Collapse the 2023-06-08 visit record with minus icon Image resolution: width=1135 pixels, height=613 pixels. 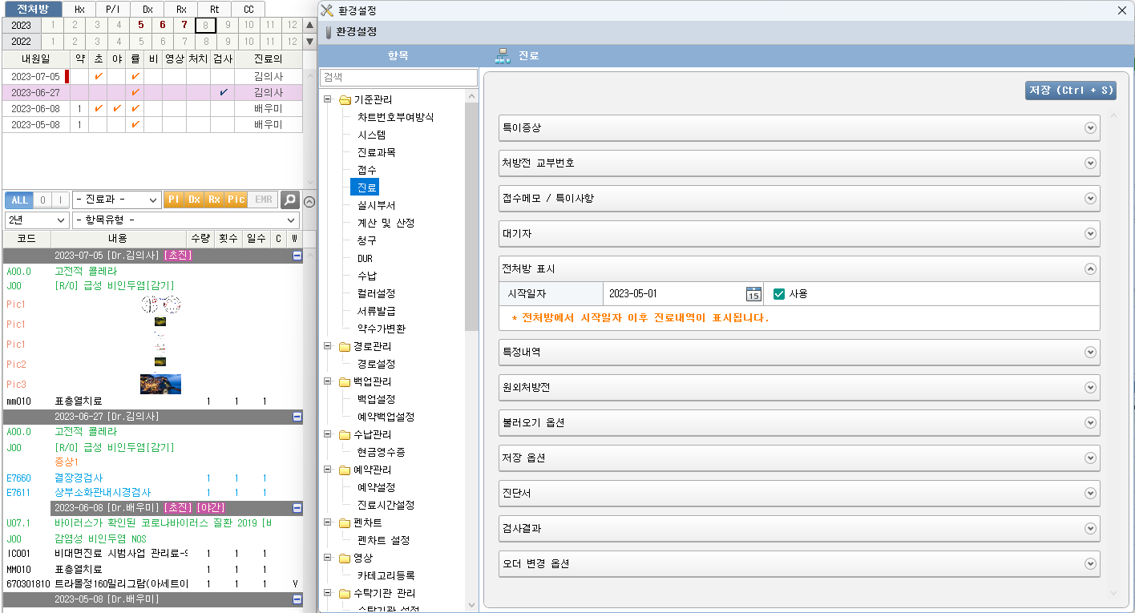[x=297, y=508]
